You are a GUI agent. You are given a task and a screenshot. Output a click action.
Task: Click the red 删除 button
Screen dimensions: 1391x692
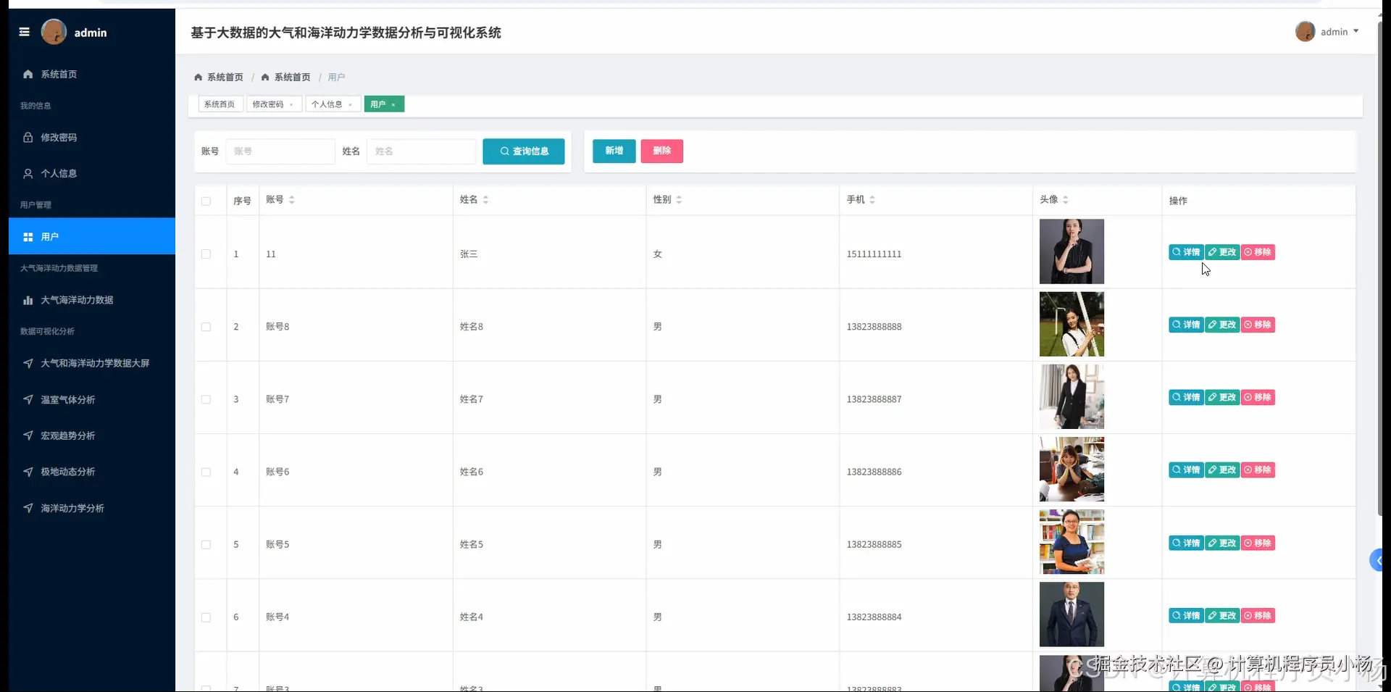pyautogui.click(x=662, y=151)
